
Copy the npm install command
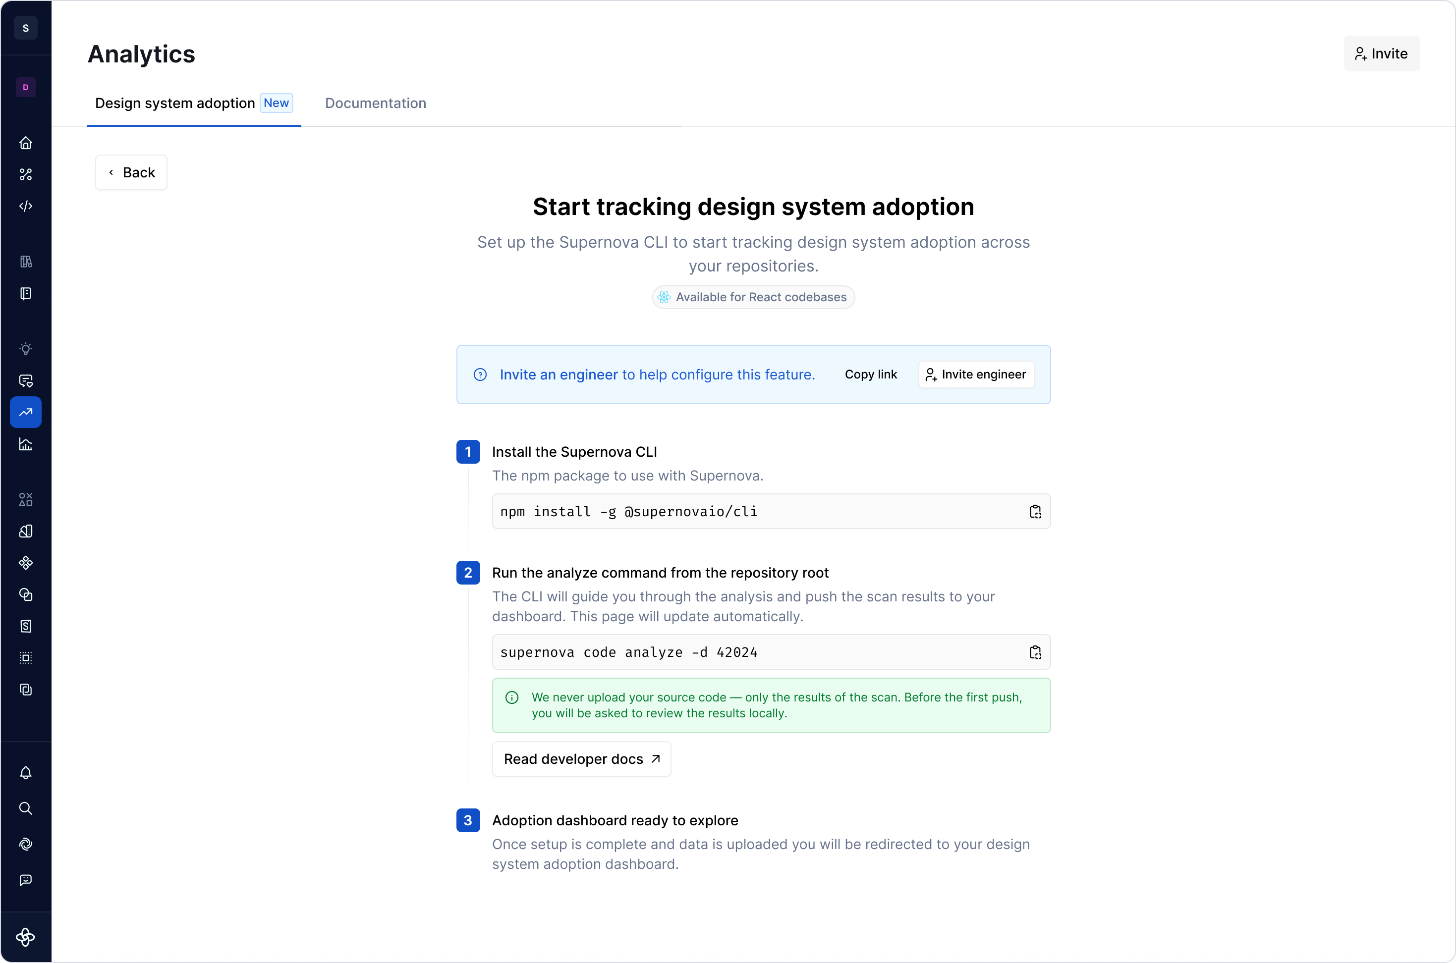(1035, 512)
